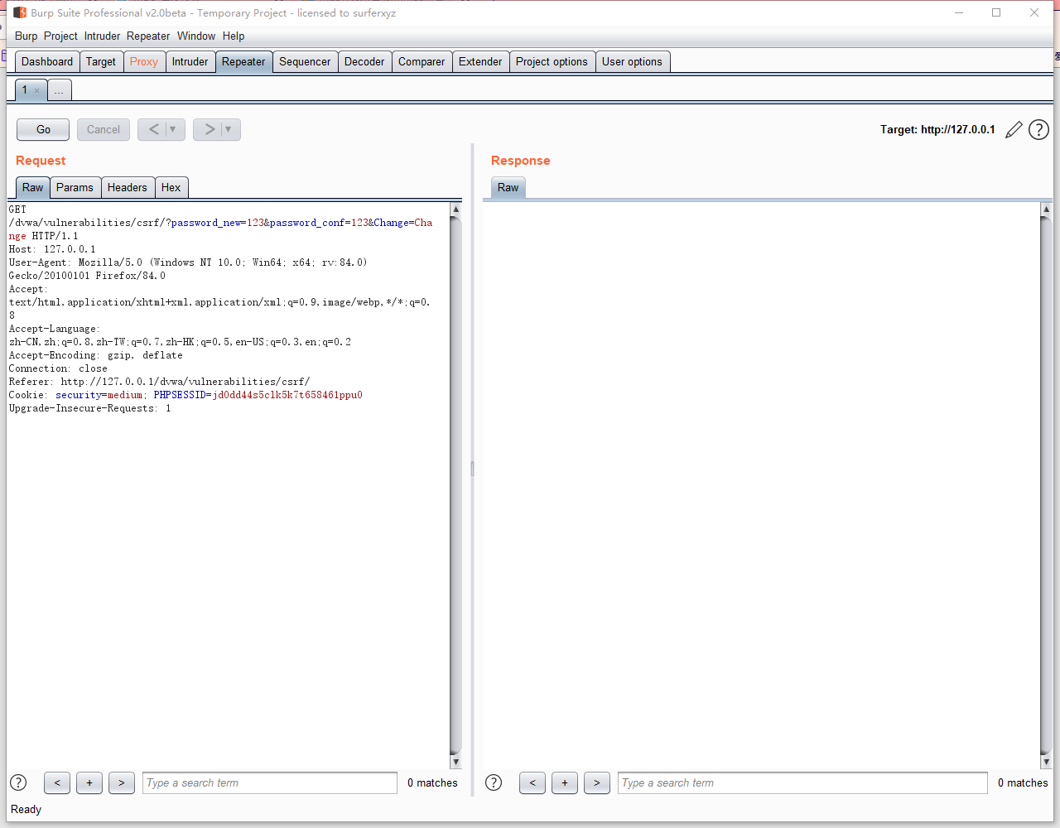Switch the request view to Hex

click(171, 187)
